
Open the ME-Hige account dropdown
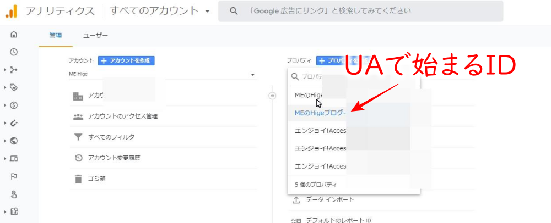pos(163,74)
